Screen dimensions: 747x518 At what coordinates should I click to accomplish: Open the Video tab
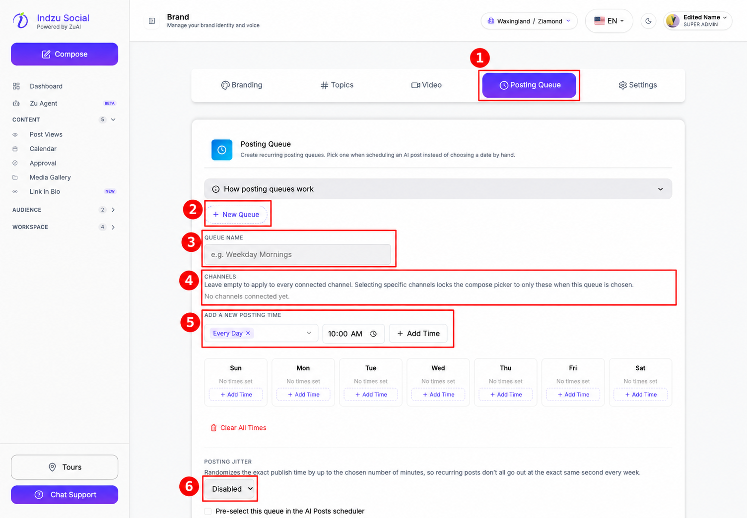(426, 85)
